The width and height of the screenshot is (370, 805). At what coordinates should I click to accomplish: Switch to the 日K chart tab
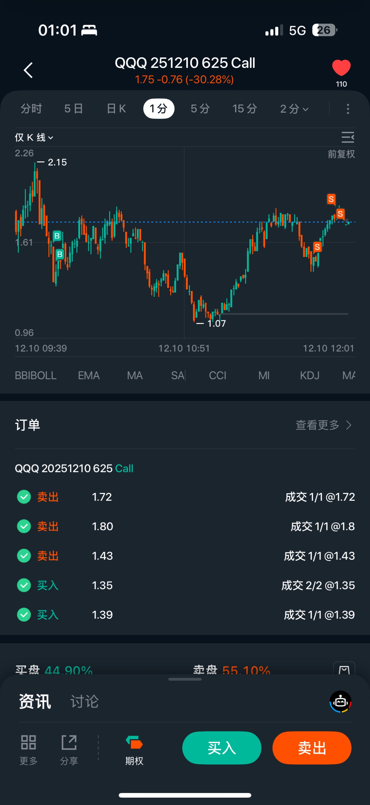(117, 109)
